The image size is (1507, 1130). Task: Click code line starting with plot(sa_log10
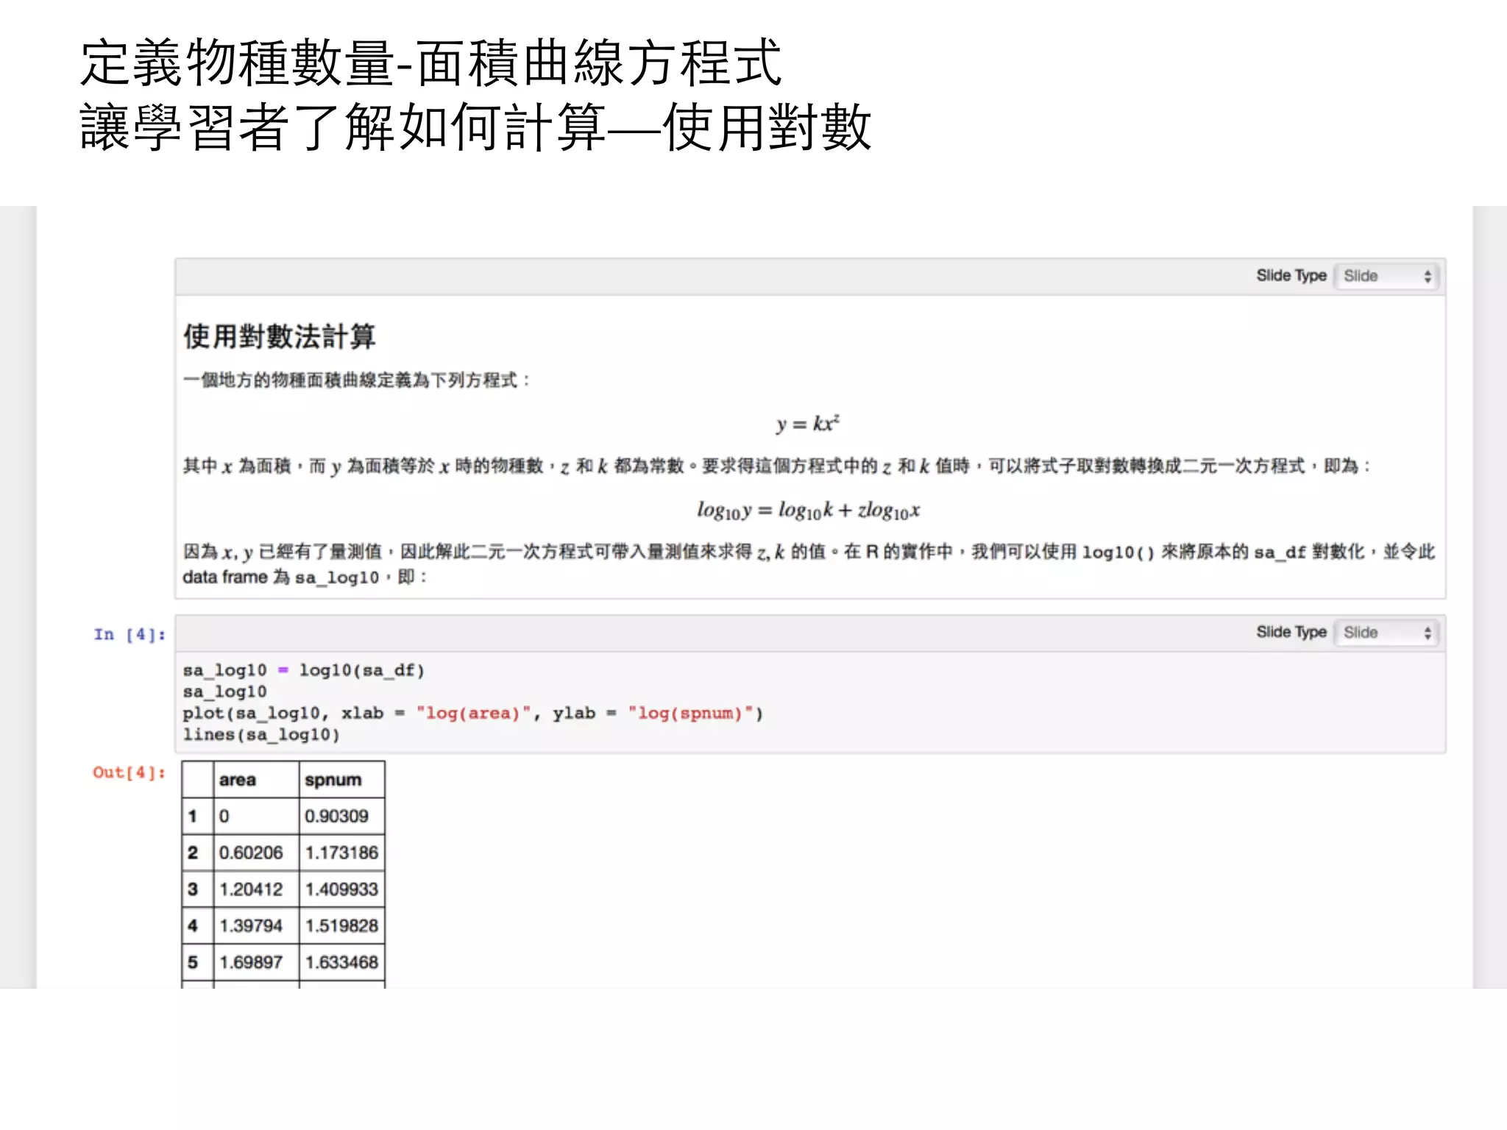click(x=472, y=713)
